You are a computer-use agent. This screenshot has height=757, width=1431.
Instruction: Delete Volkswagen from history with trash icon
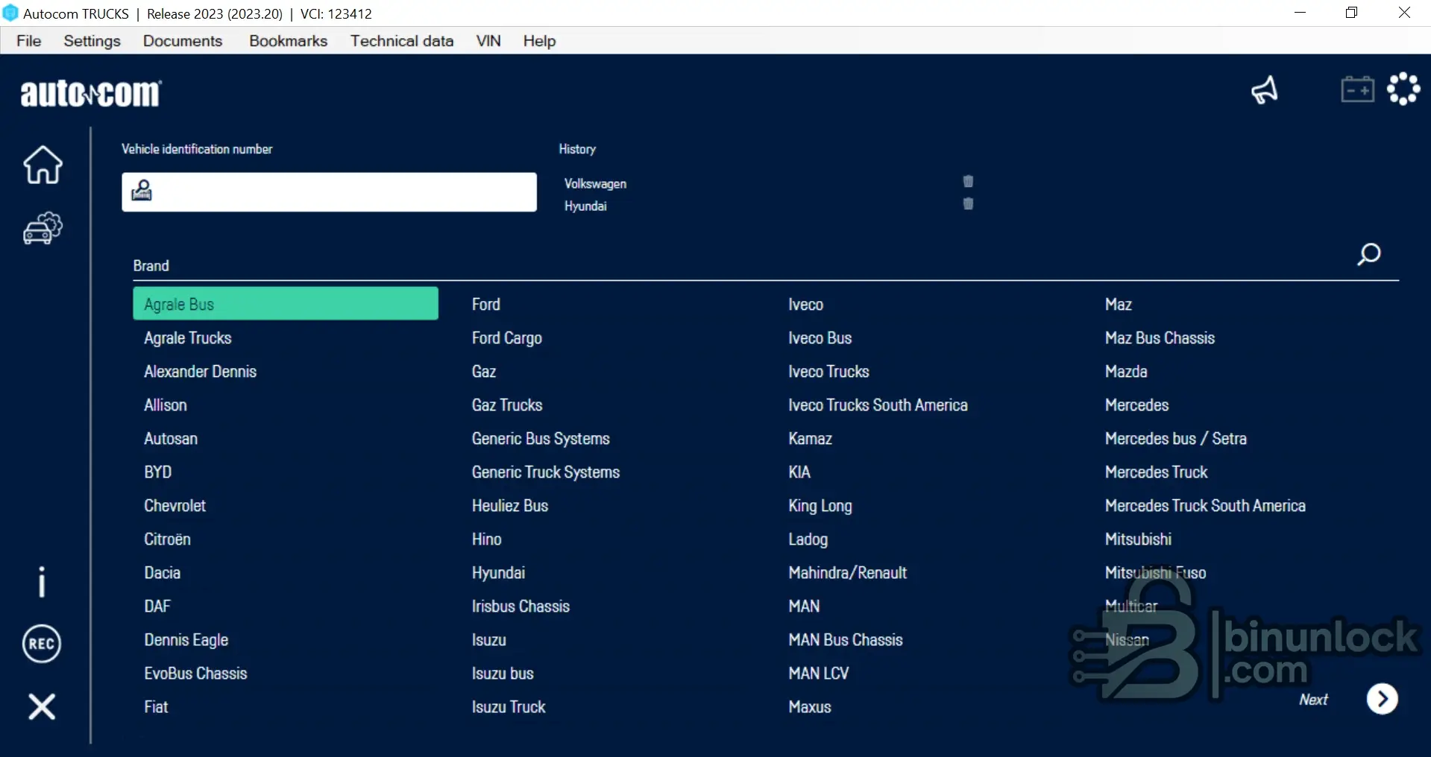pyautogui.click(x=968, y=182)
